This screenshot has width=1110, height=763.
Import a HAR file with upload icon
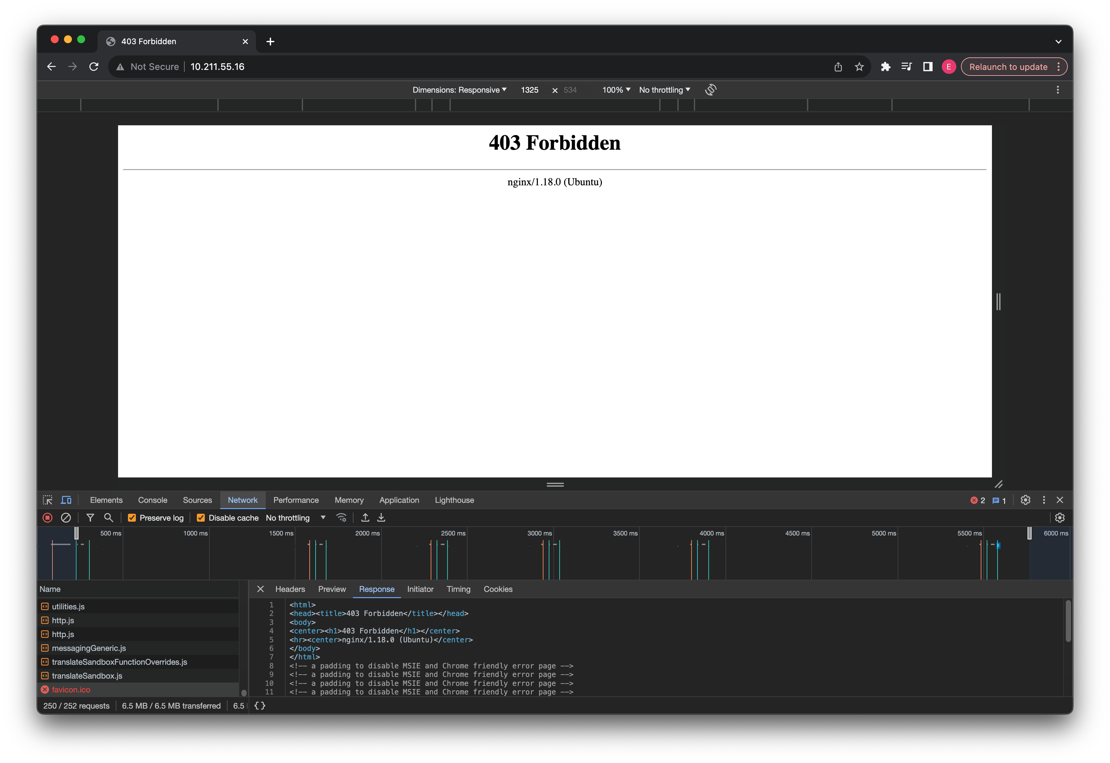(x=365, y=518)
